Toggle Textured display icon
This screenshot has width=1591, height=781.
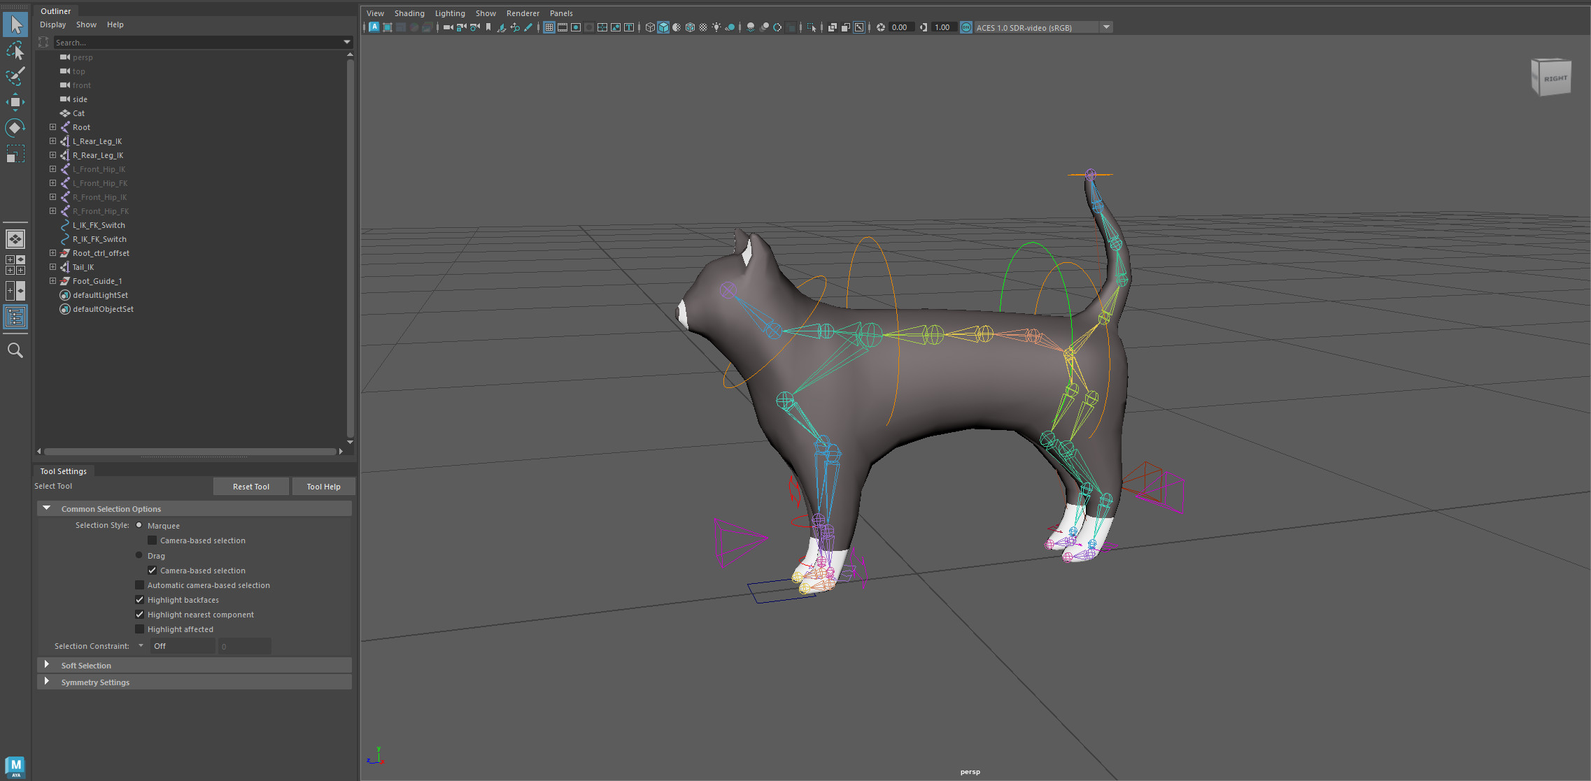coord(703,27)
